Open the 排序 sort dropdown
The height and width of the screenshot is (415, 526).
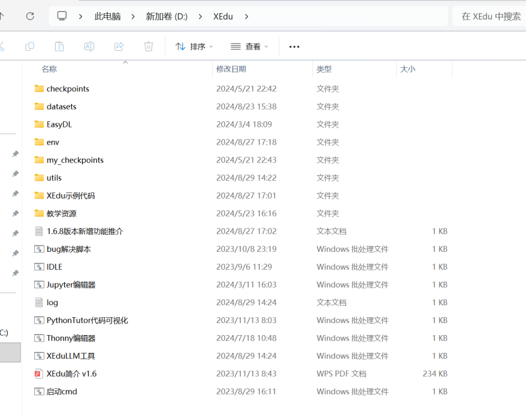coord(194,46)
